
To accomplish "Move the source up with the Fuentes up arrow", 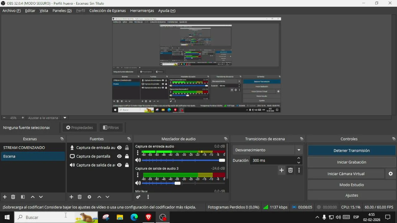I will (99, 197).
